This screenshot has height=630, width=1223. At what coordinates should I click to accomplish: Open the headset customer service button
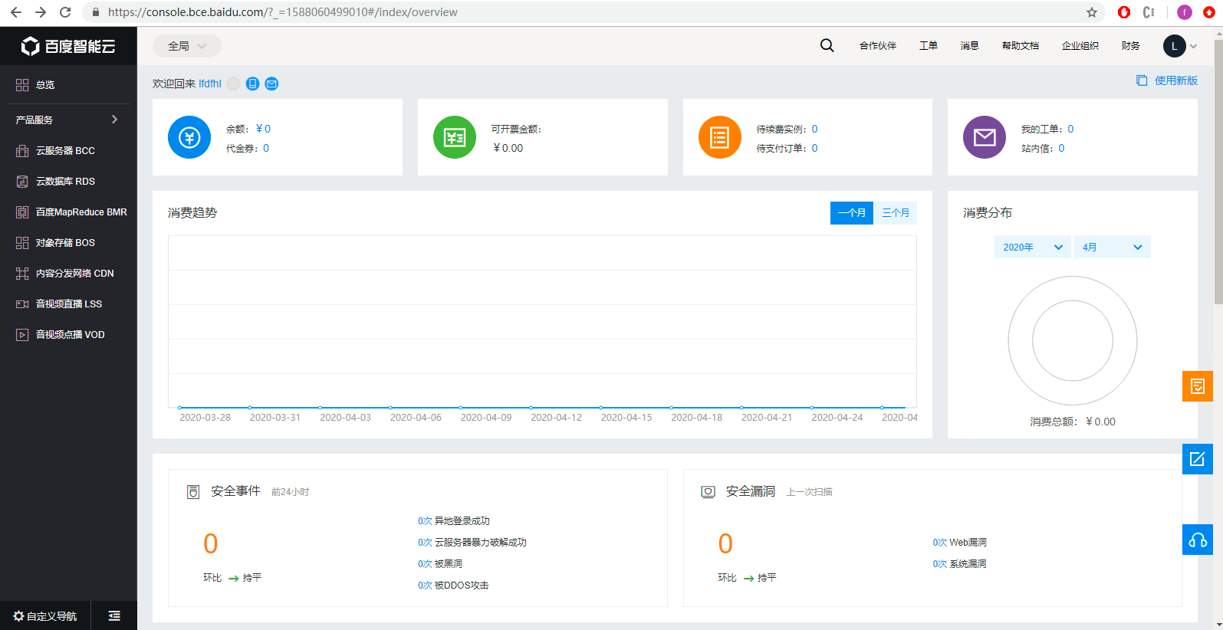[1197, 540]
